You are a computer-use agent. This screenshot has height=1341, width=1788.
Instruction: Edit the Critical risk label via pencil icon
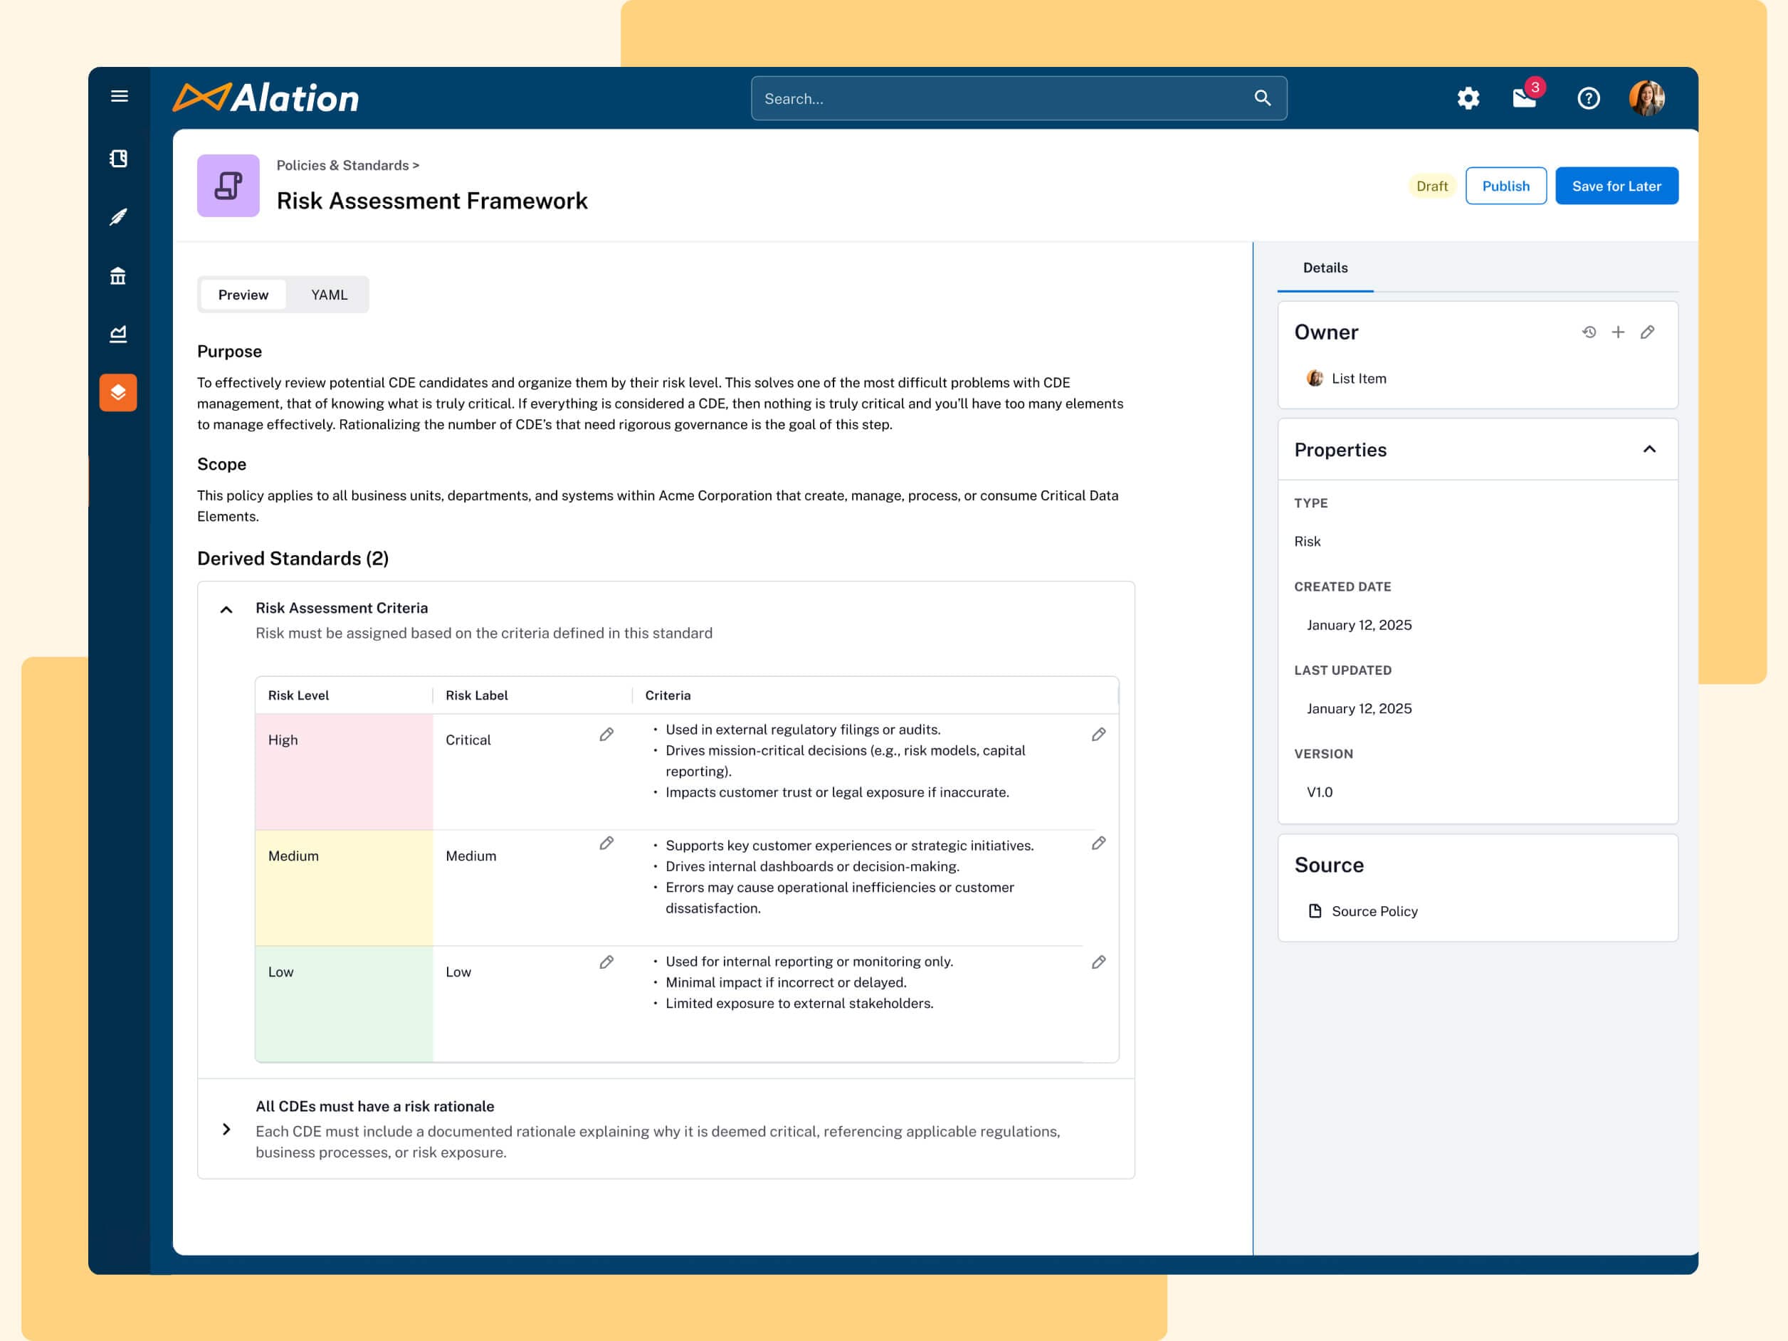606,735
